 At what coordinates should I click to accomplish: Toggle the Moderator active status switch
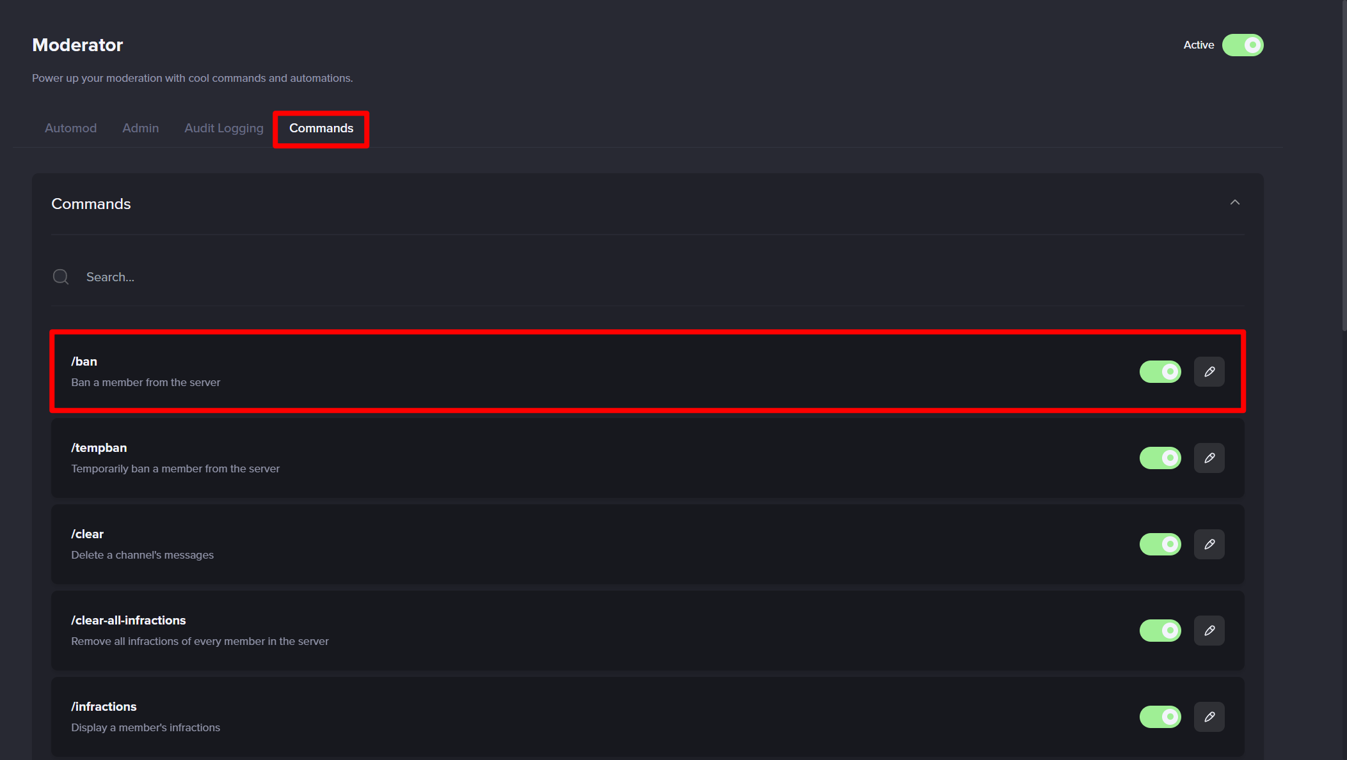1243,44
